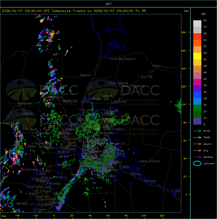The height and width of the screenshot is (219, 217).
Task: Select the purple 36-39 dBZ swatch
Action: [x=197, y=89]
